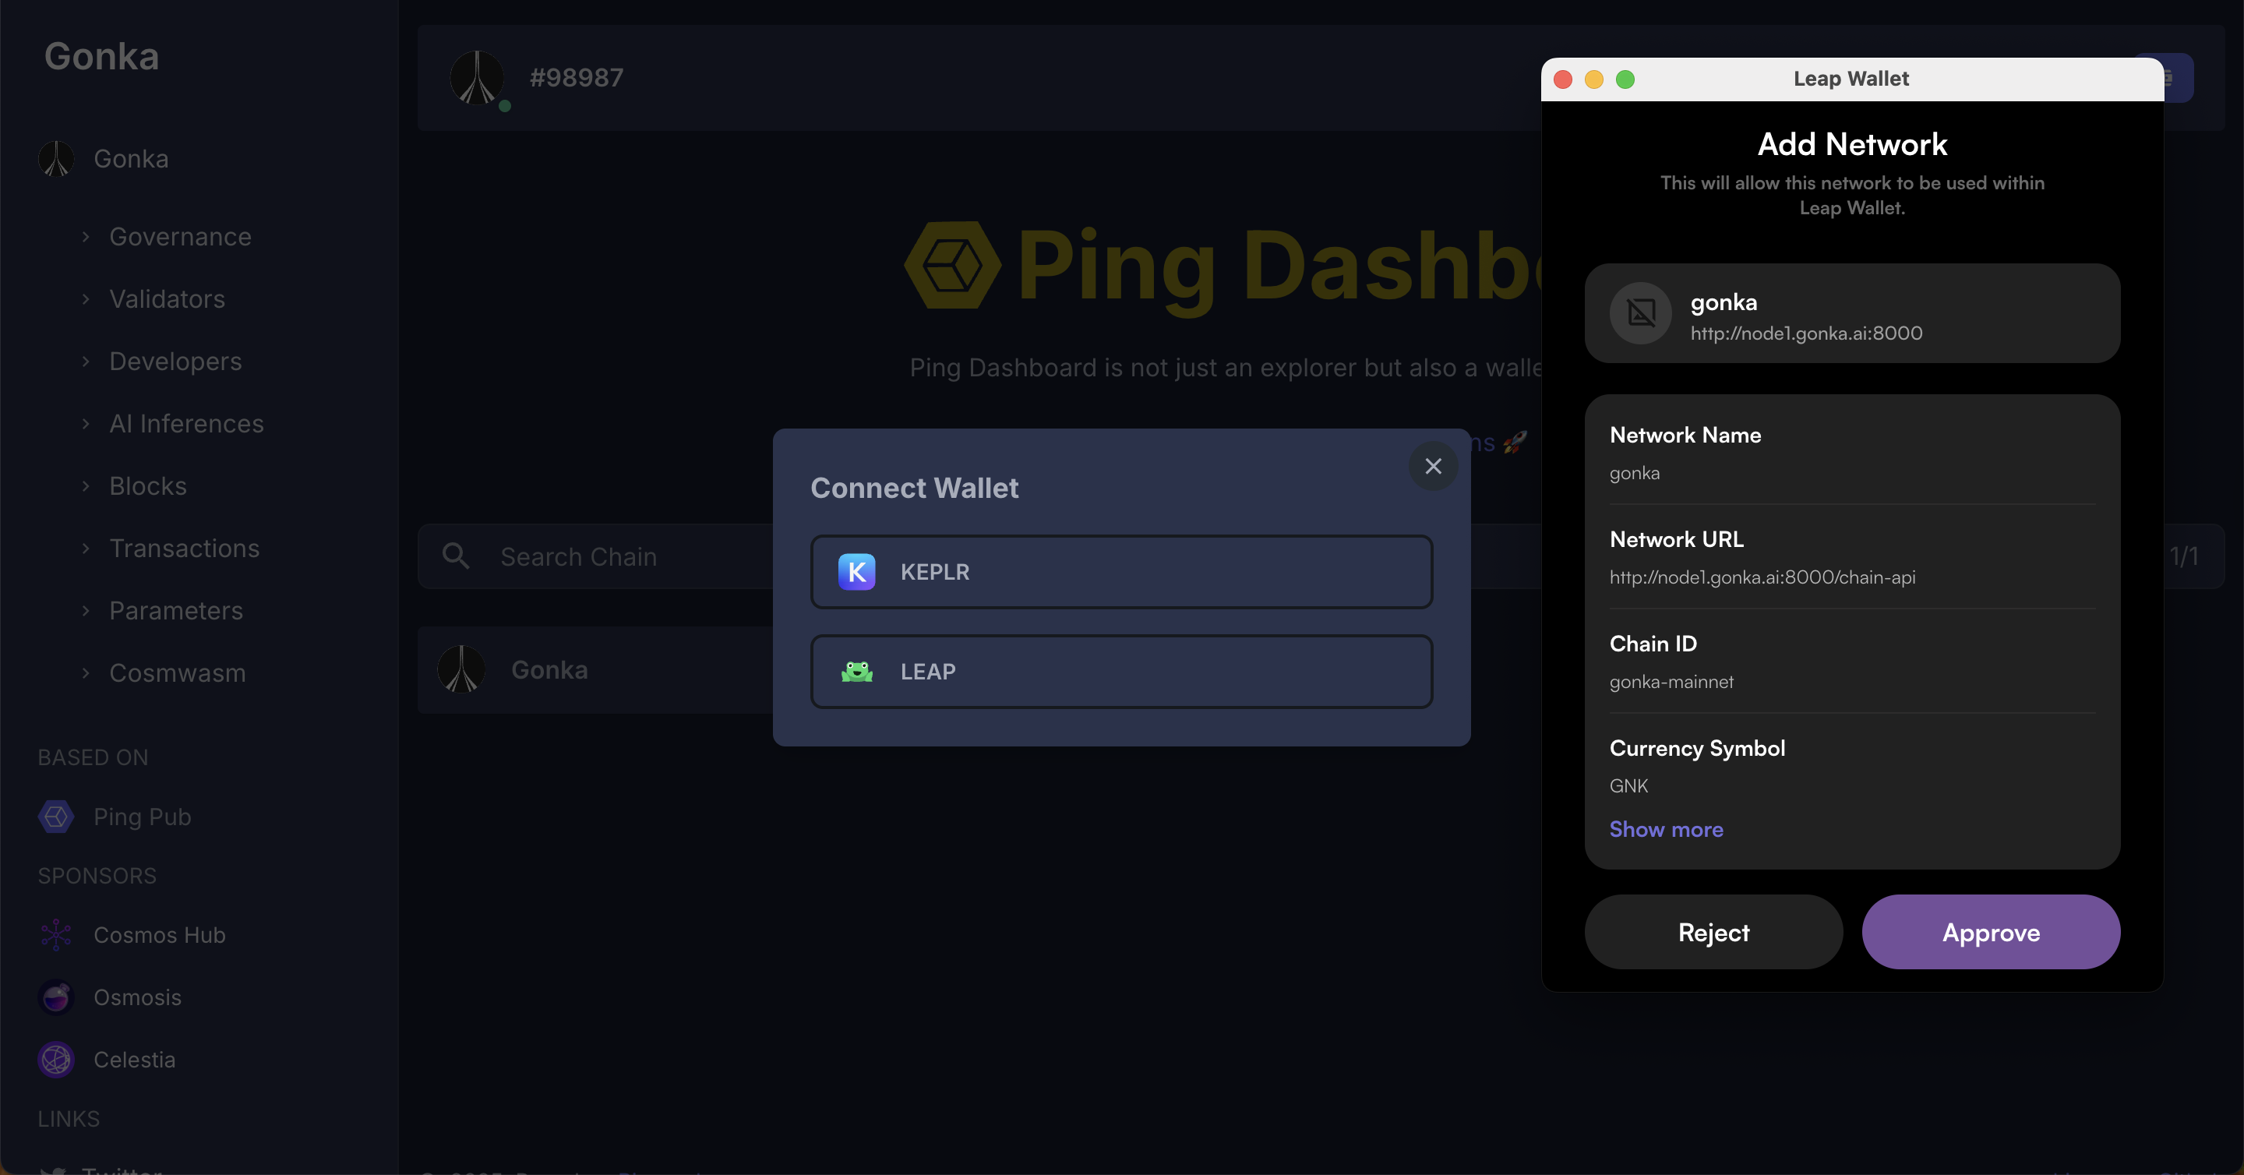Close the Connect Wallet dialog
Screen dimensions: 2244x1175
1433,466
